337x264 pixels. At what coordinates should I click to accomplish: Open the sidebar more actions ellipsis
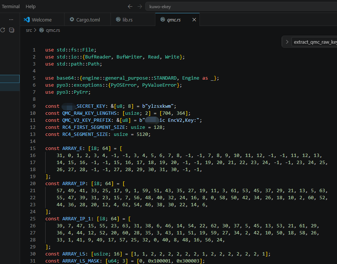(11, 20)
